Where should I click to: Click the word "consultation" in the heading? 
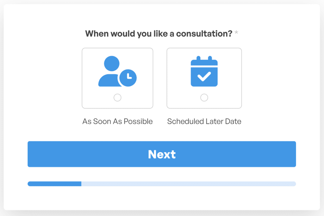(204, 34)
